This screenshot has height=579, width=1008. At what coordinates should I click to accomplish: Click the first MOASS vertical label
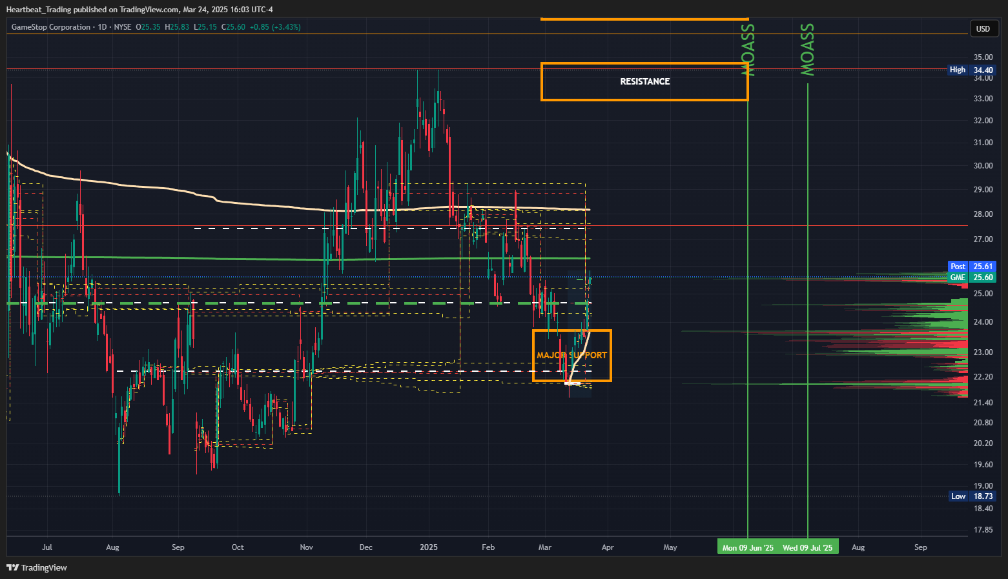[748, 50]
